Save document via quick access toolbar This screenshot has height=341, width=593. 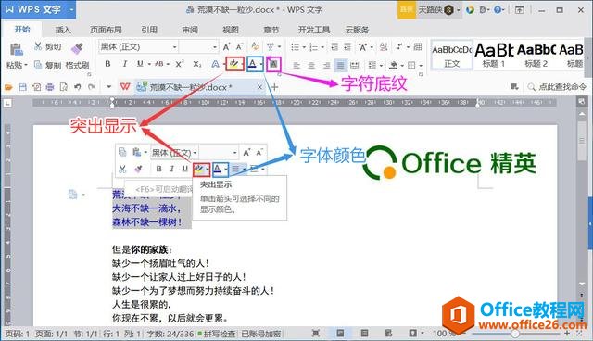22,87
